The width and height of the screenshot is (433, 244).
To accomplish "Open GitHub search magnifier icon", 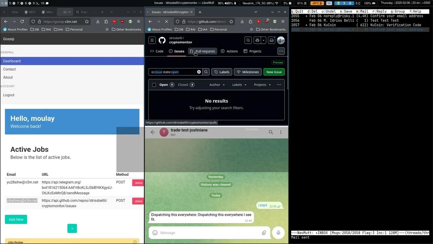I will [x=248, y=40].
